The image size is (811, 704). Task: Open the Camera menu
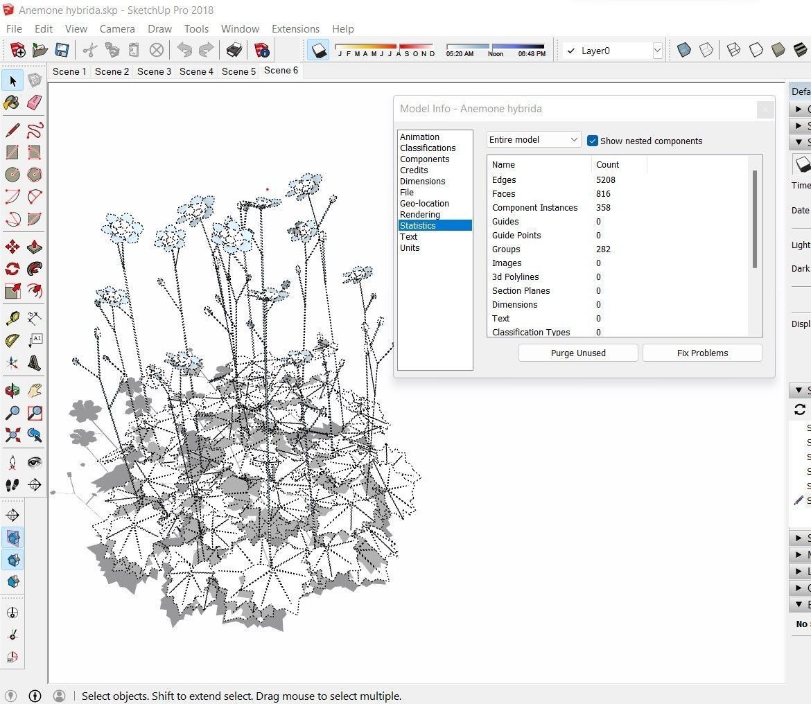[117, 29]
